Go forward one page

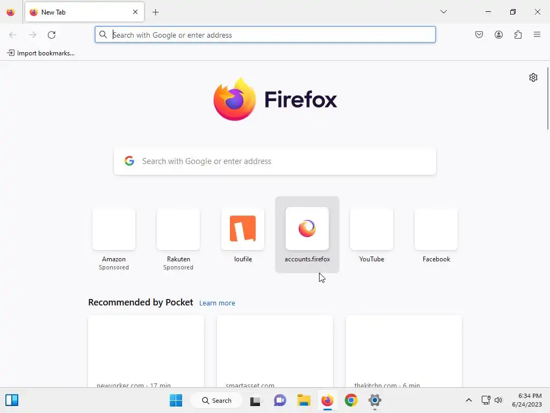[32, 35]
